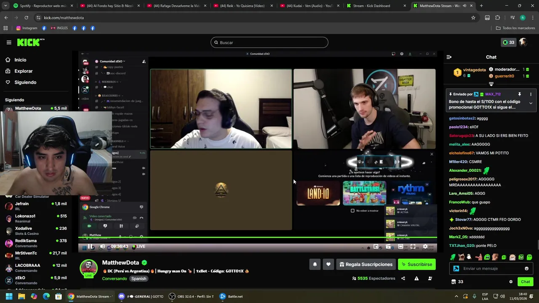Open Battle.net from taskbar
The height and width of the screenshot is (303, 539).
(x=231, y=296)
